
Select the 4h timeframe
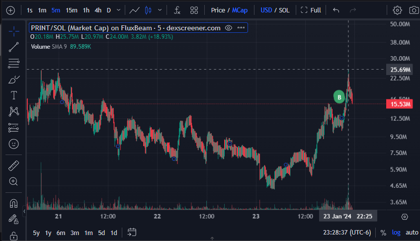point(98,10)
